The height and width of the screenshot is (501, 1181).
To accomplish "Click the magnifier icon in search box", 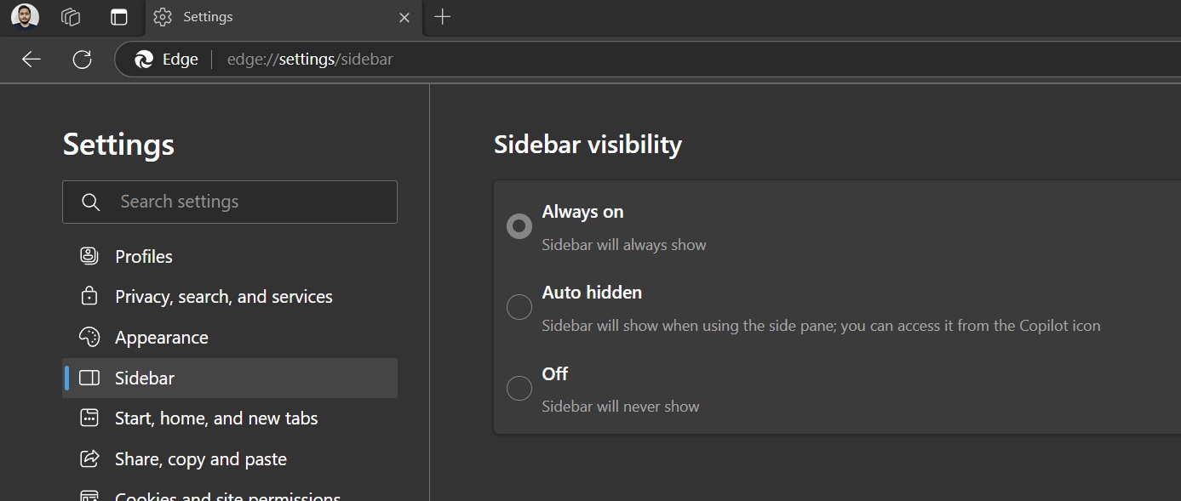I will click(90, 202).
